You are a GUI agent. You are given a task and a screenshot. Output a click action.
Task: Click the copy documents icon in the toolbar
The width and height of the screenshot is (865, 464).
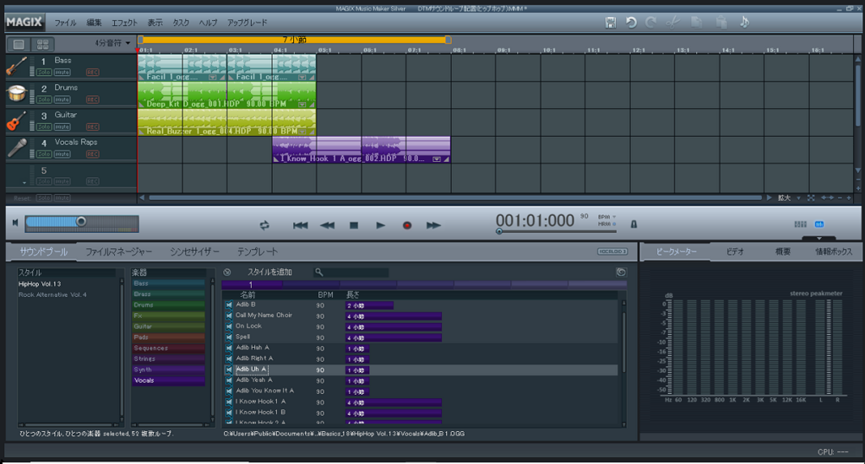tap(697, 23)
